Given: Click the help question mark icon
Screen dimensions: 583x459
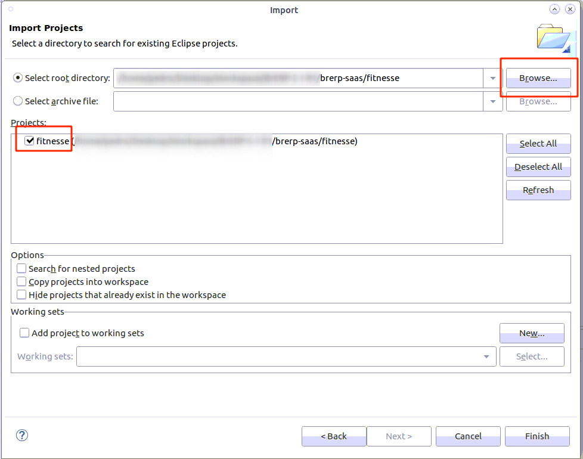Looking at the screenshot, I should coord(22,435).
